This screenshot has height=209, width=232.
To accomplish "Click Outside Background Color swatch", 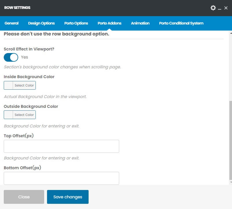I will (x=8, y=115).
